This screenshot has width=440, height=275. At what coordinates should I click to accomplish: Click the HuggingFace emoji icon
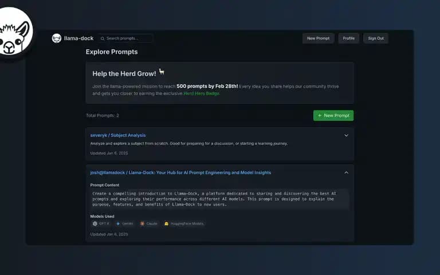tap(166, 223)
